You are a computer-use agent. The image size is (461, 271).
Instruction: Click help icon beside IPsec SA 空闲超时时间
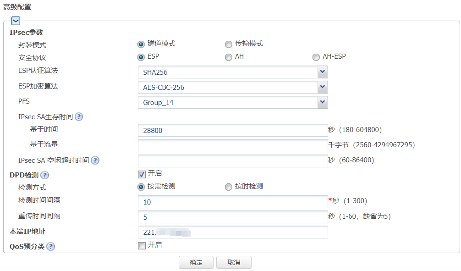tap(95, 160)
